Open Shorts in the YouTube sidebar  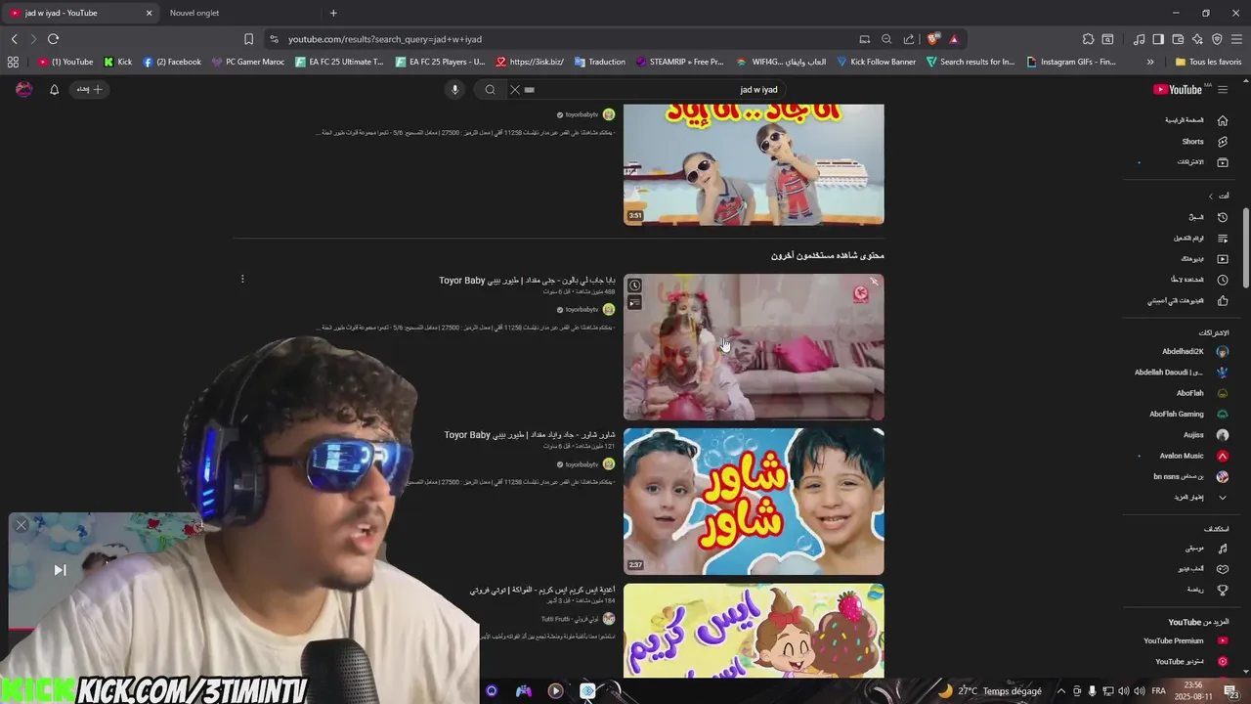click(1204, 141)
